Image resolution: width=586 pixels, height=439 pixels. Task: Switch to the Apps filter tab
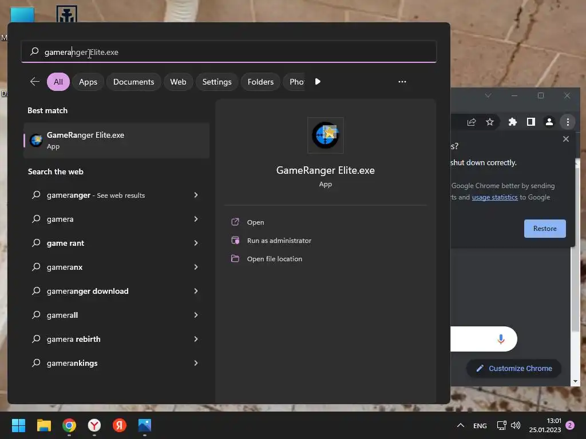88,82
